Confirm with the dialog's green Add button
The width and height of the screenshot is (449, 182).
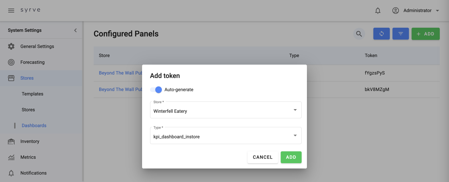click(291, 157)
